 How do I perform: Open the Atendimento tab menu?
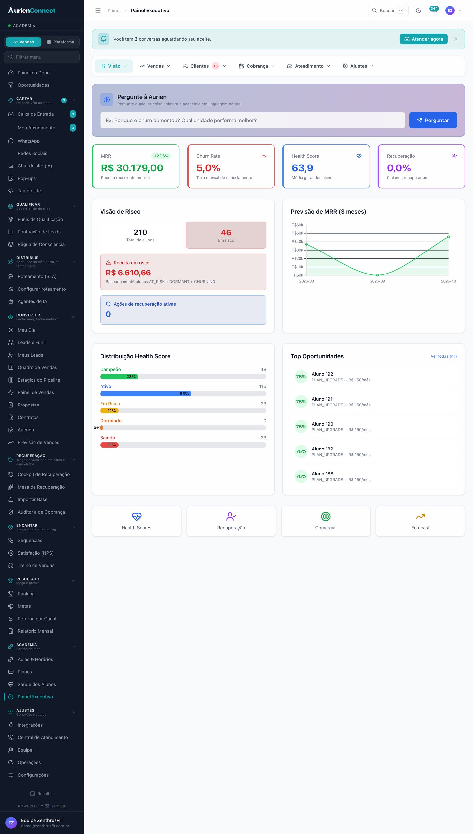click(x=308, y=66)
